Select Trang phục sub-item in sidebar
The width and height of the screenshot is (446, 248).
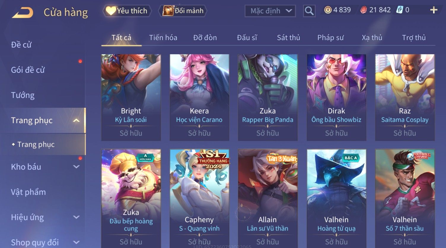(36, 144)
